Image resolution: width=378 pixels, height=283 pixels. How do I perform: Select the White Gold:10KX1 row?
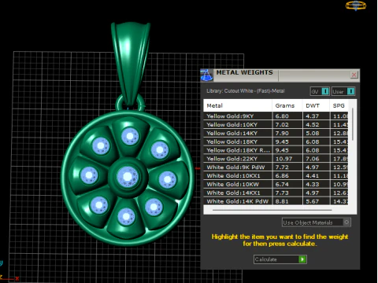point(276,175)
